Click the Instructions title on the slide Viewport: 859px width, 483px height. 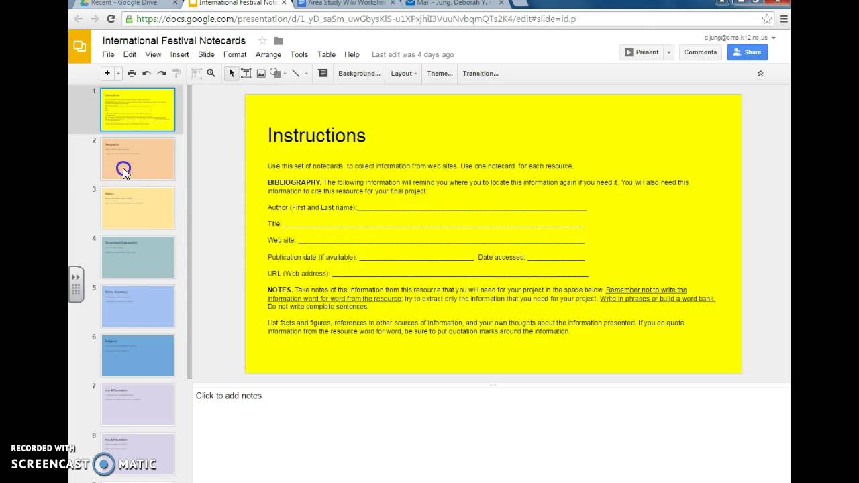pyautogui.click(x=317, y=136)
